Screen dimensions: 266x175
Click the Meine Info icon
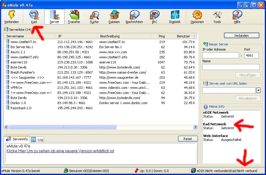205,106
